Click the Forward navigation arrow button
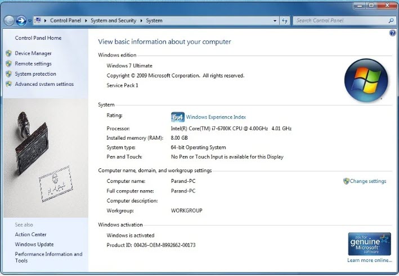 21,21
